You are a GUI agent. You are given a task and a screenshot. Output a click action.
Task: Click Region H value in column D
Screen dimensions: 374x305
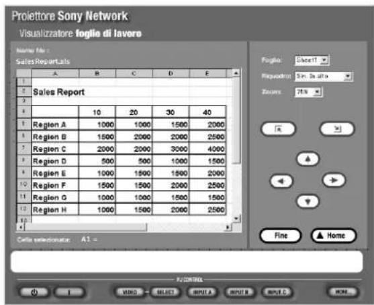[171, 210]
